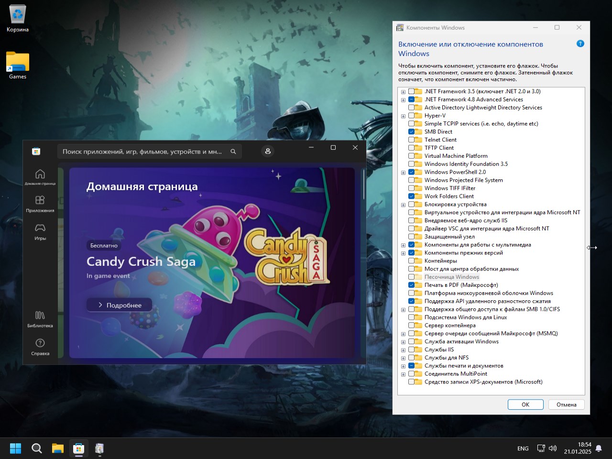Click the help question mark in Компоненты Windows
The image size is (612, 459).
(x=580, y=44)
